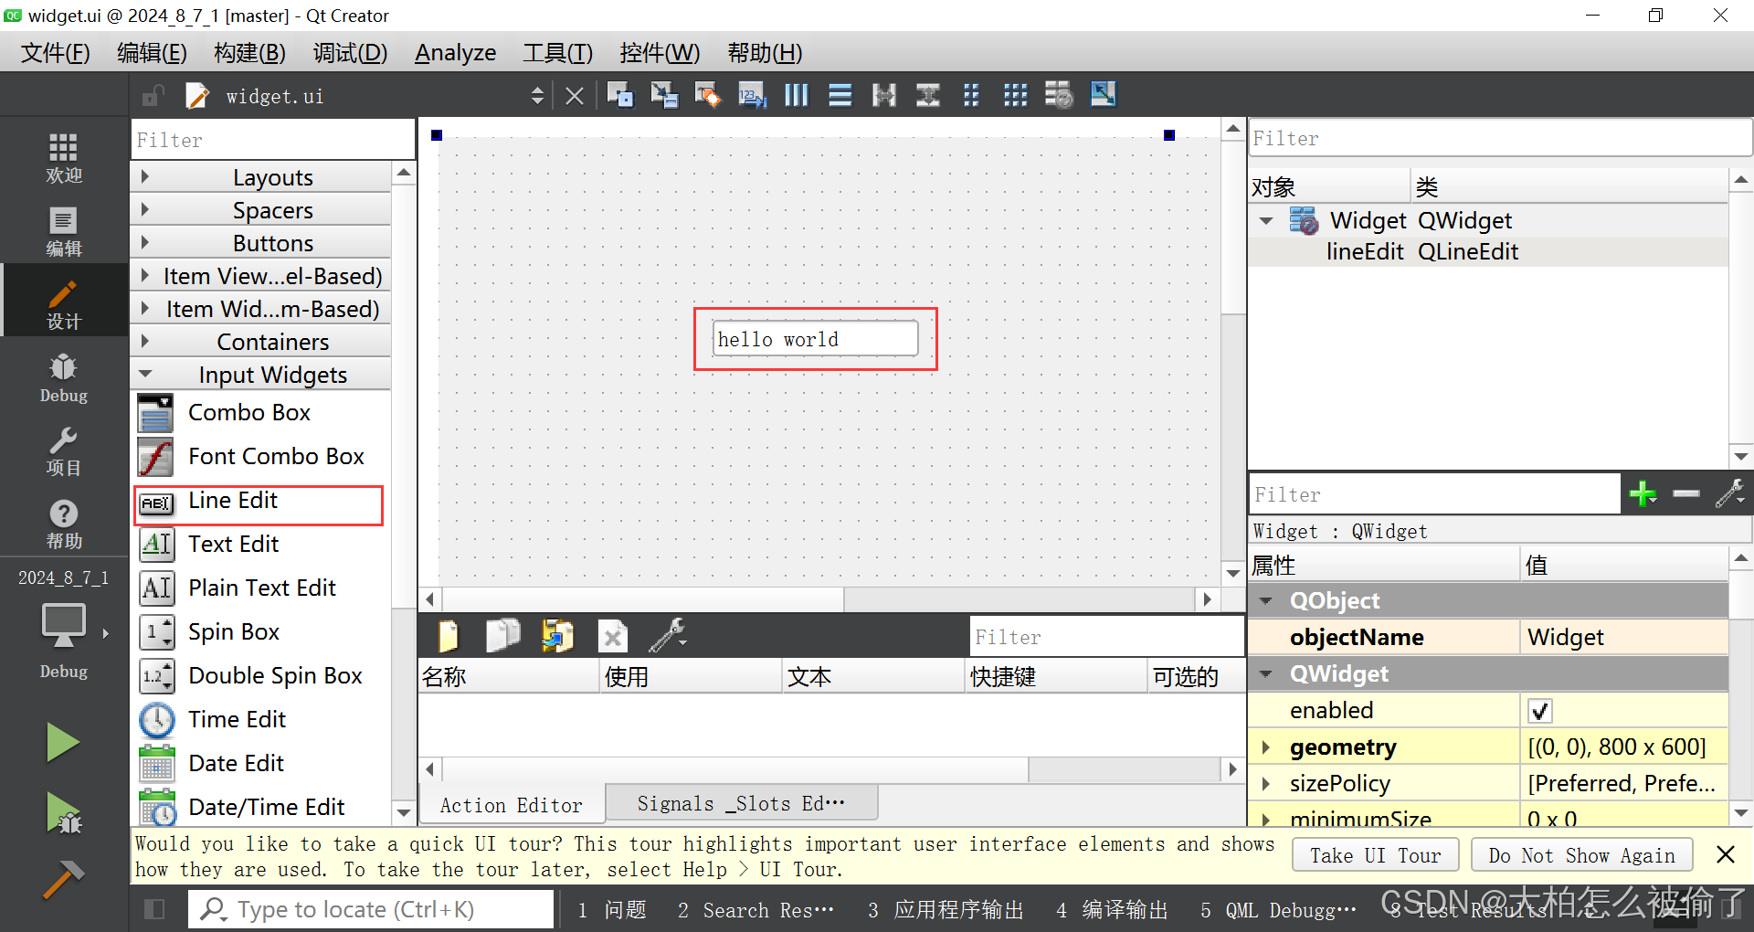Build project with hammer icon
The image size is (1754, 932).
pyautogui.click(x=63, y=879)
